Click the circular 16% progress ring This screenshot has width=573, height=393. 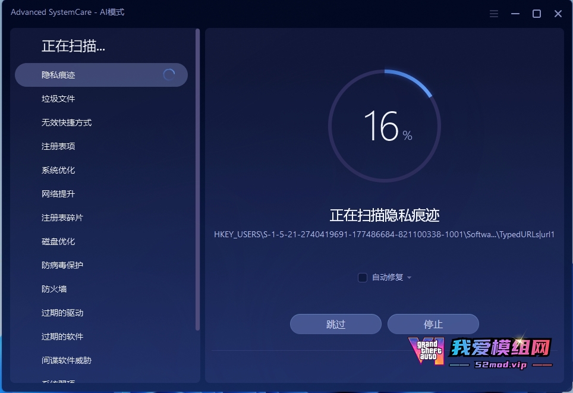(x=385, y=126)
